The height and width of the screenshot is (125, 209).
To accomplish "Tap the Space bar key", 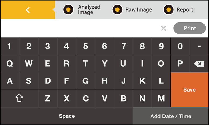I will [x=67, y=116].
